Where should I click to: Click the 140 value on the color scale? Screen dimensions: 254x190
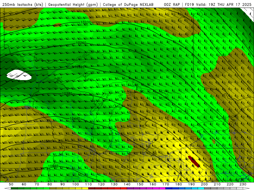(x=127, y=184)
